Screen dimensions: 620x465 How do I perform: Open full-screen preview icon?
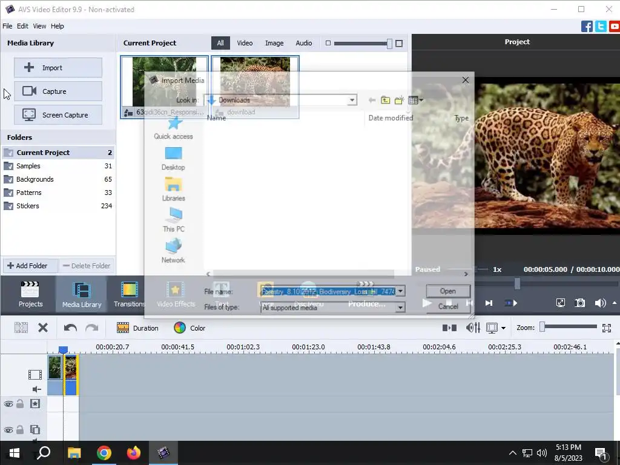tap(560, 303)
